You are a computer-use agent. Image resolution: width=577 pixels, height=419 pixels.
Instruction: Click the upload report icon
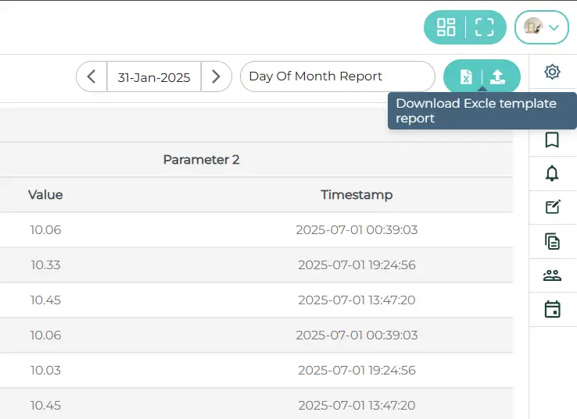498,76
